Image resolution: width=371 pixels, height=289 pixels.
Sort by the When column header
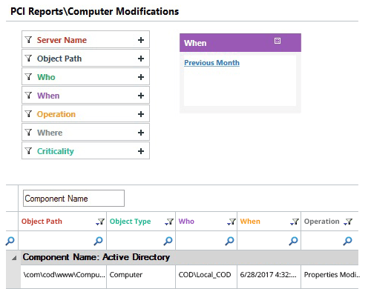pyautogui.click(x=250, y=222)
